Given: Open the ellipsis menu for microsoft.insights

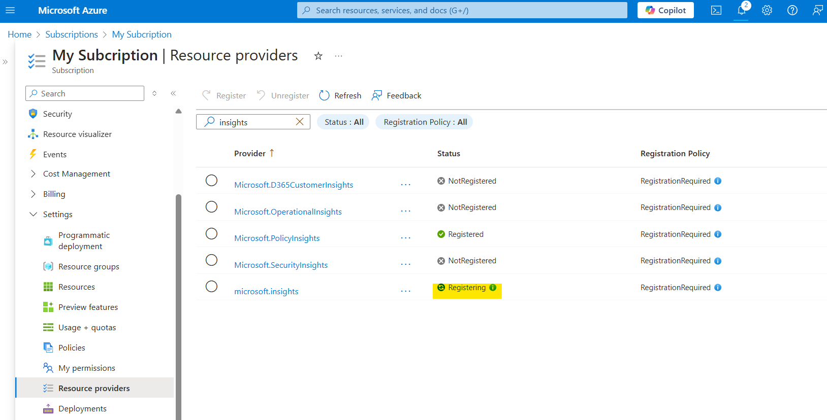Looking at the screenshot, I should click(405, 291).
